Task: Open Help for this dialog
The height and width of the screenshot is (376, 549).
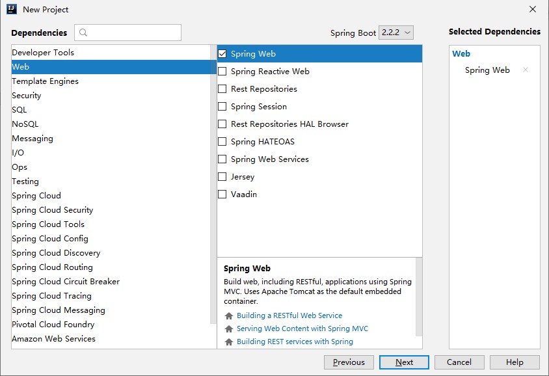Action: [x=515, y=362]
